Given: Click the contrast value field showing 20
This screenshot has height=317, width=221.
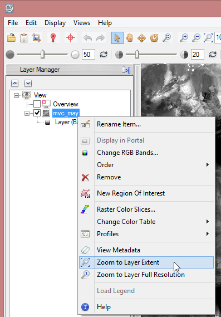Looking at the screenshot, I should point(198,55).
